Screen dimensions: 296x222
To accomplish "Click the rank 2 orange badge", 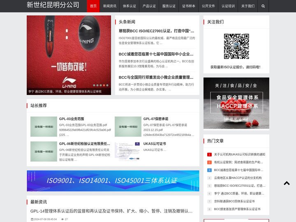I will click(209, 162).
